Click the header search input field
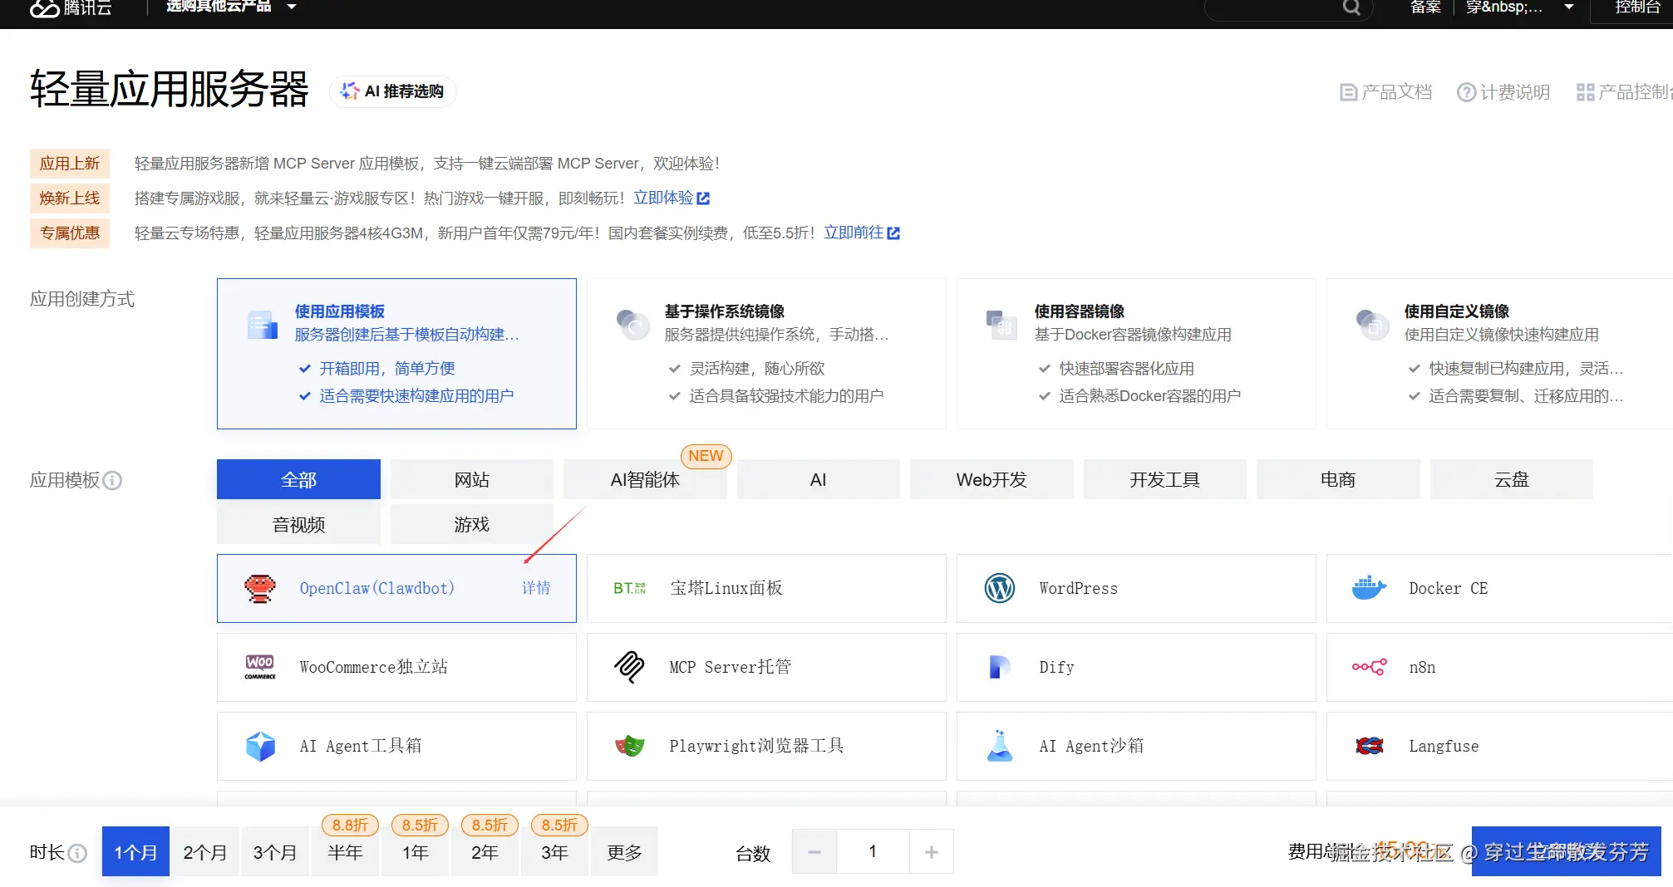Viewport: 1673px width, 887px height. click(1287, 8)
